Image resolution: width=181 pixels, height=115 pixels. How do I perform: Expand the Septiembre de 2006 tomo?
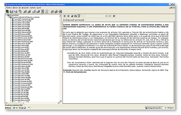tap(11, 64)
